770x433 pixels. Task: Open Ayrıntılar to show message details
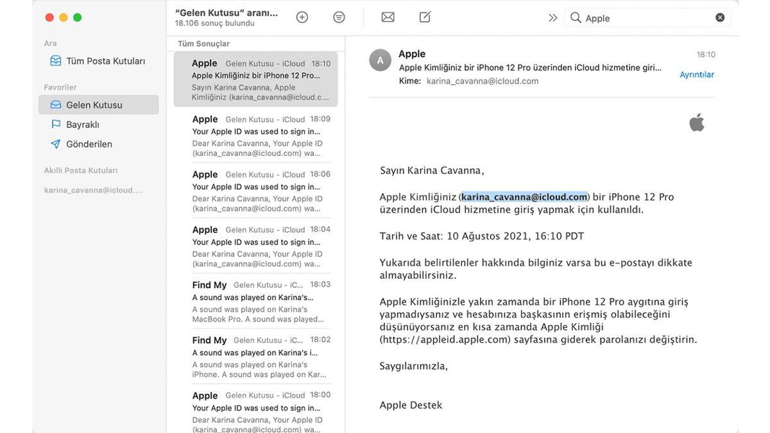pos(697,74)
